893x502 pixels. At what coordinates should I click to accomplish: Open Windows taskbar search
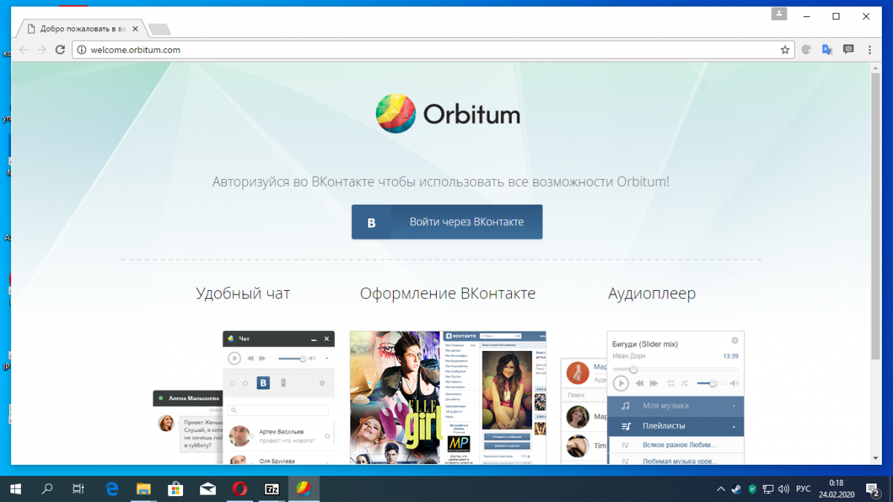pyautogui.click(x=48, y=489)
